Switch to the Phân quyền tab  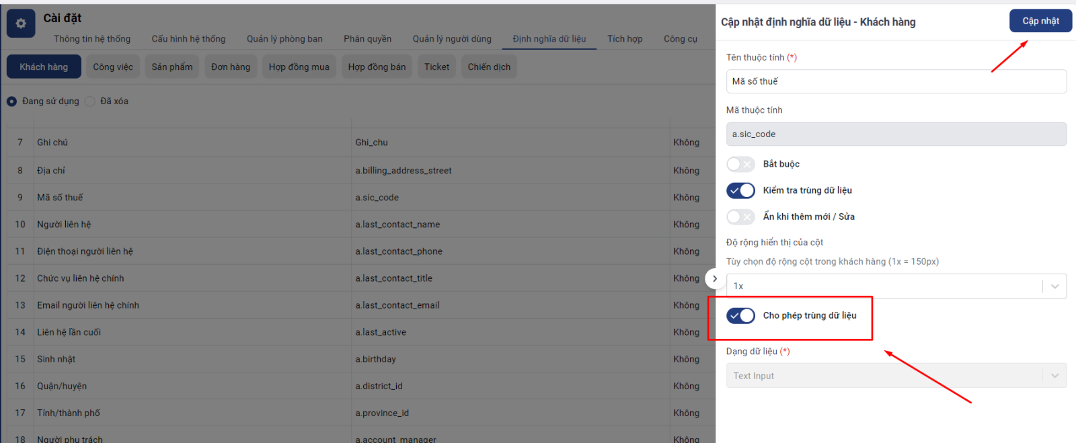[x=367, y=39]
